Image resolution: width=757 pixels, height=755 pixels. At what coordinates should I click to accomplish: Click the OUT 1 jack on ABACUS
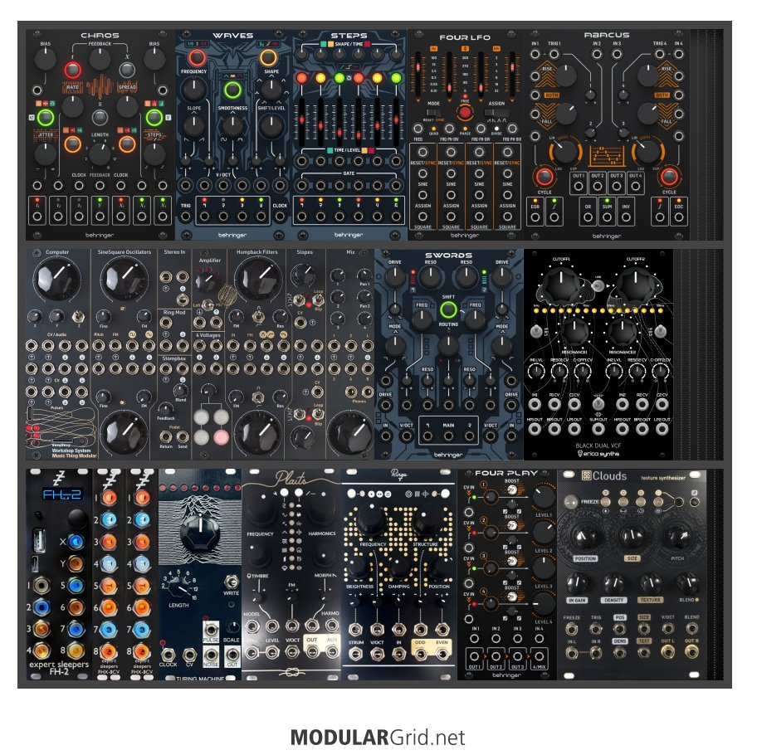coord(579,186)
